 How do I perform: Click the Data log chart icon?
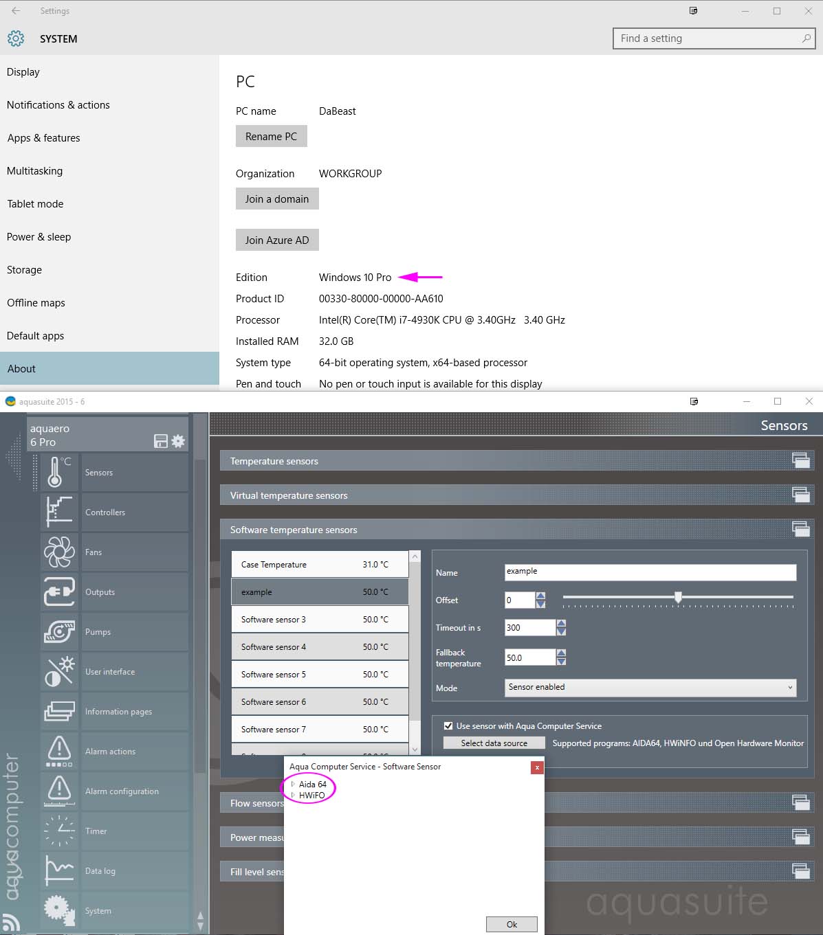click(59, 871)
